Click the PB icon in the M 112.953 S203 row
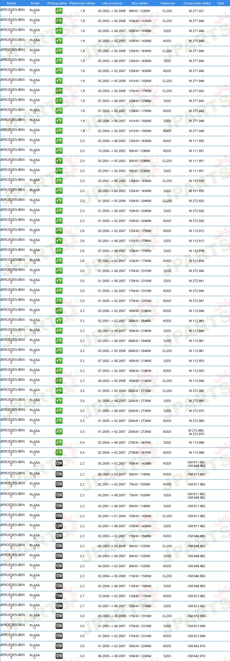230x661 pixels. (x=59, y=361)
